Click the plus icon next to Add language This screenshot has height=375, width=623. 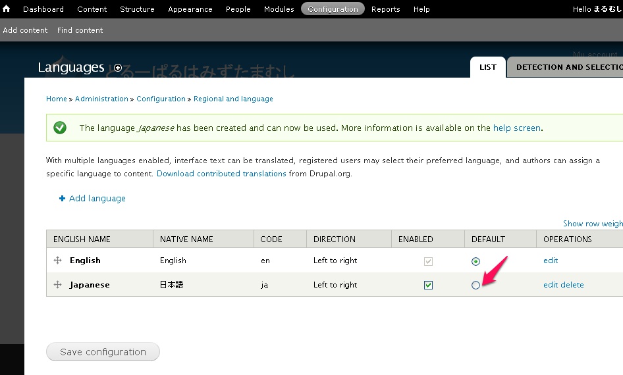pyautogui.click(x=63, y=199)
